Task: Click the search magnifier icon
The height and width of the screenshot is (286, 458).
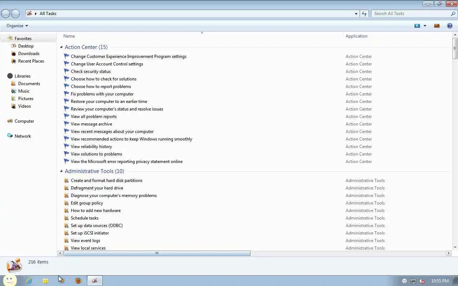Action: 453,14
